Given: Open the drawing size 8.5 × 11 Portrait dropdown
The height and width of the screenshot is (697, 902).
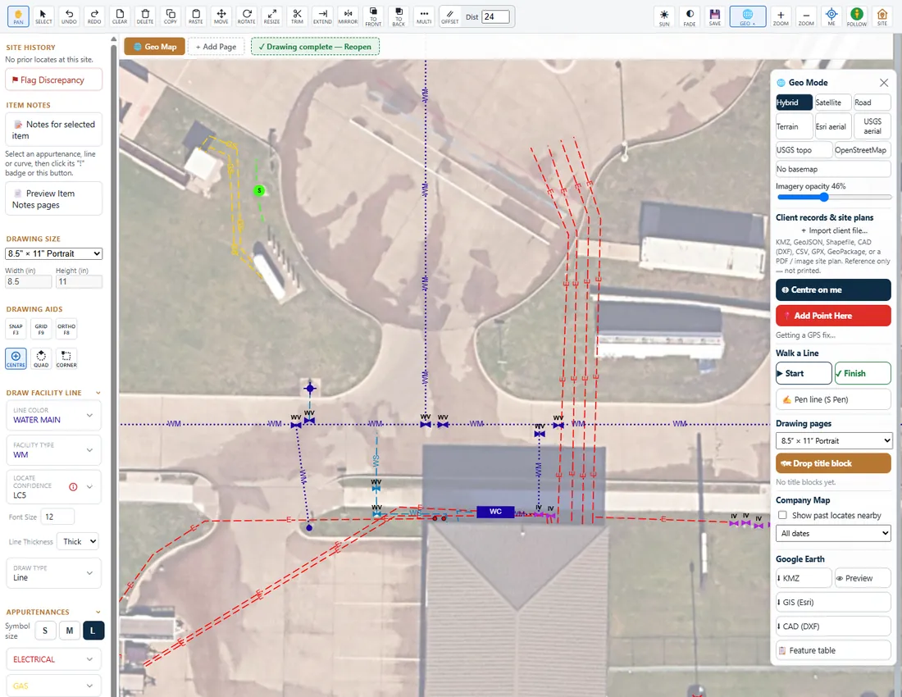Looking at the screenshot, I should pos(53,253).
